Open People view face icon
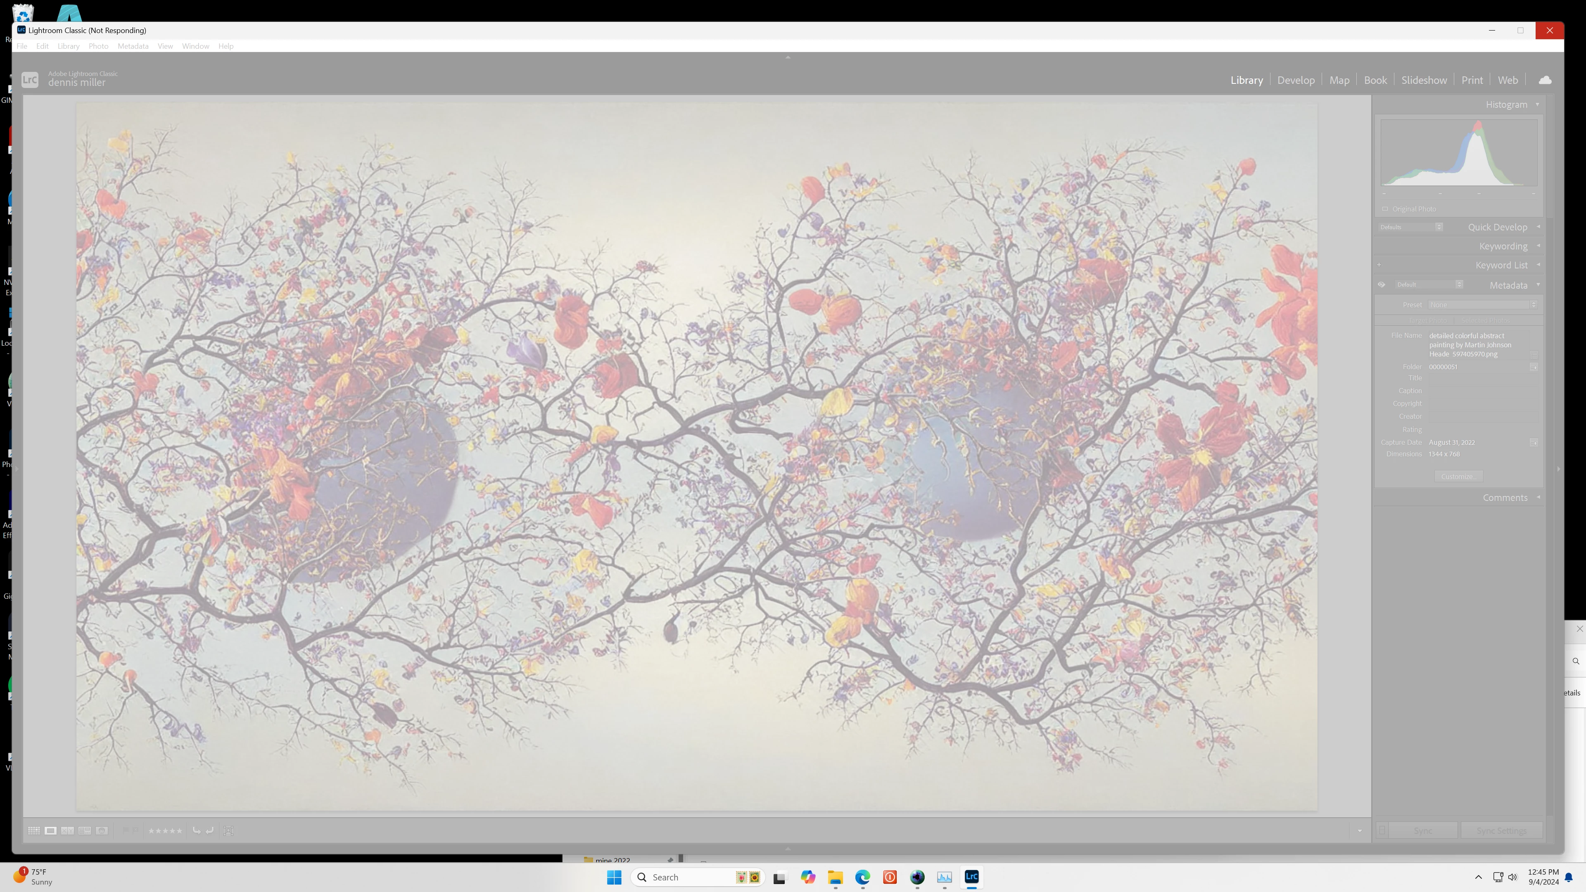1586x892 pixels. tap(102, 830)
